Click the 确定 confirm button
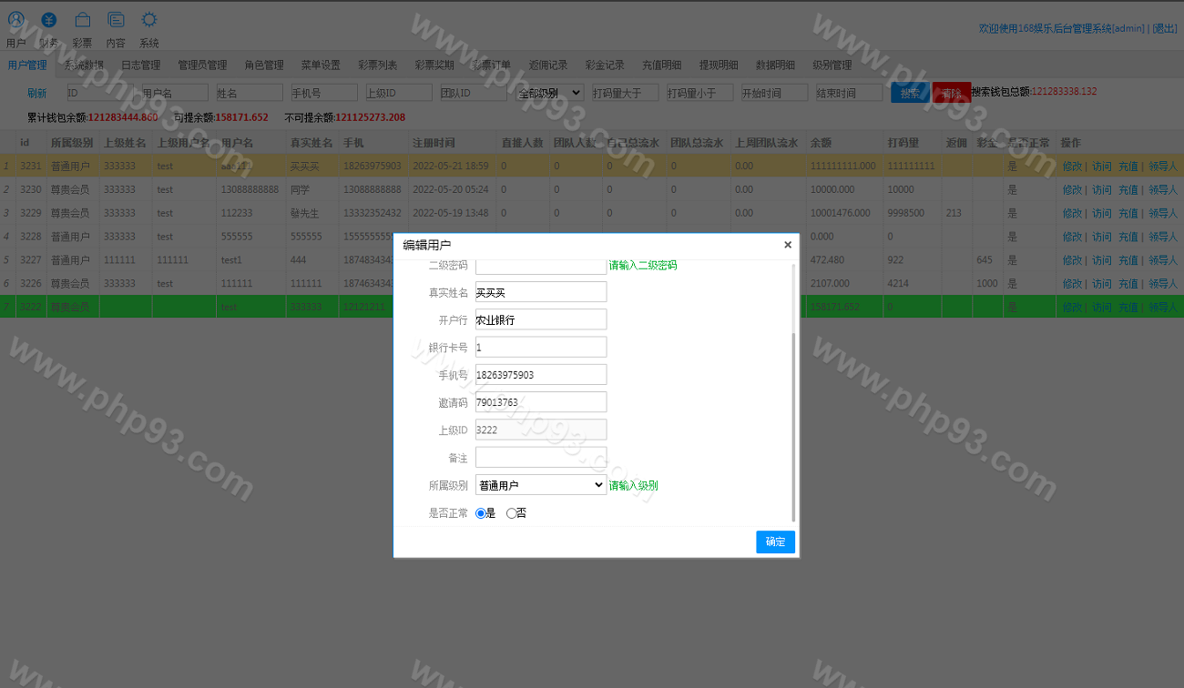The height and width of the screenshot is (688, 1184). pyautogui.click(x=775, y=542)
